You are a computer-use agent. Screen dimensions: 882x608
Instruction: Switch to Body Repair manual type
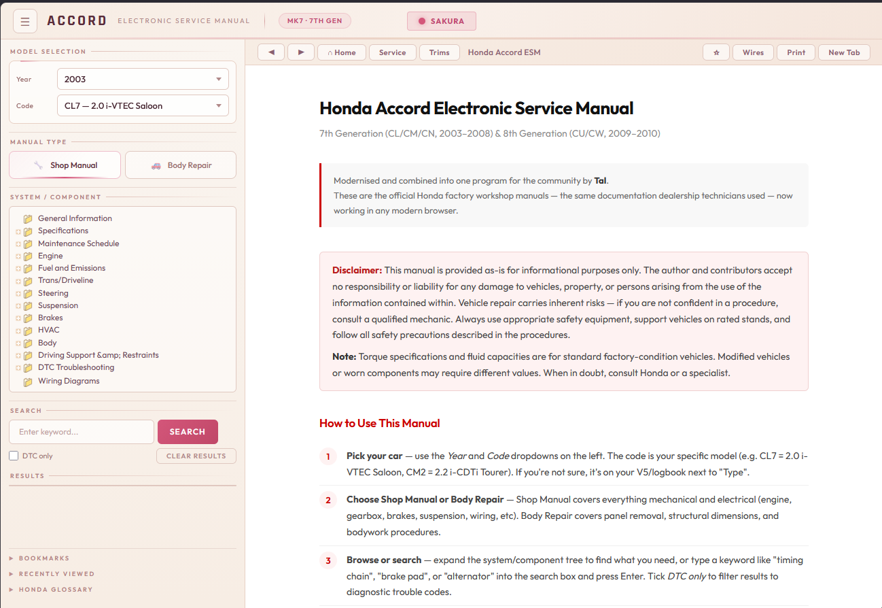pos(181,165)
